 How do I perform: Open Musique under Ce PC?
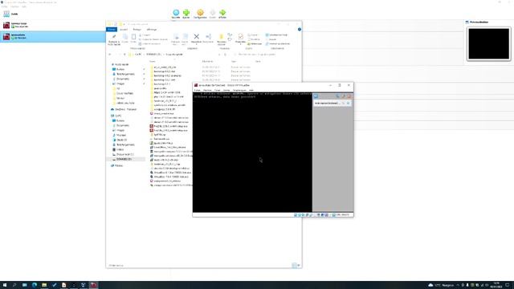(121, 135)
